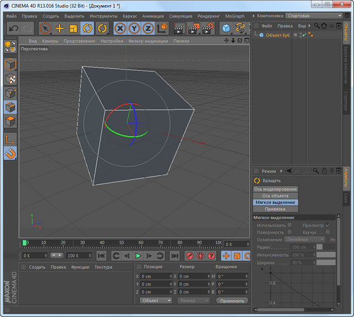Switch to Polygons mode
This screenshot has height=317, width=354.
(x=10, y=121)
